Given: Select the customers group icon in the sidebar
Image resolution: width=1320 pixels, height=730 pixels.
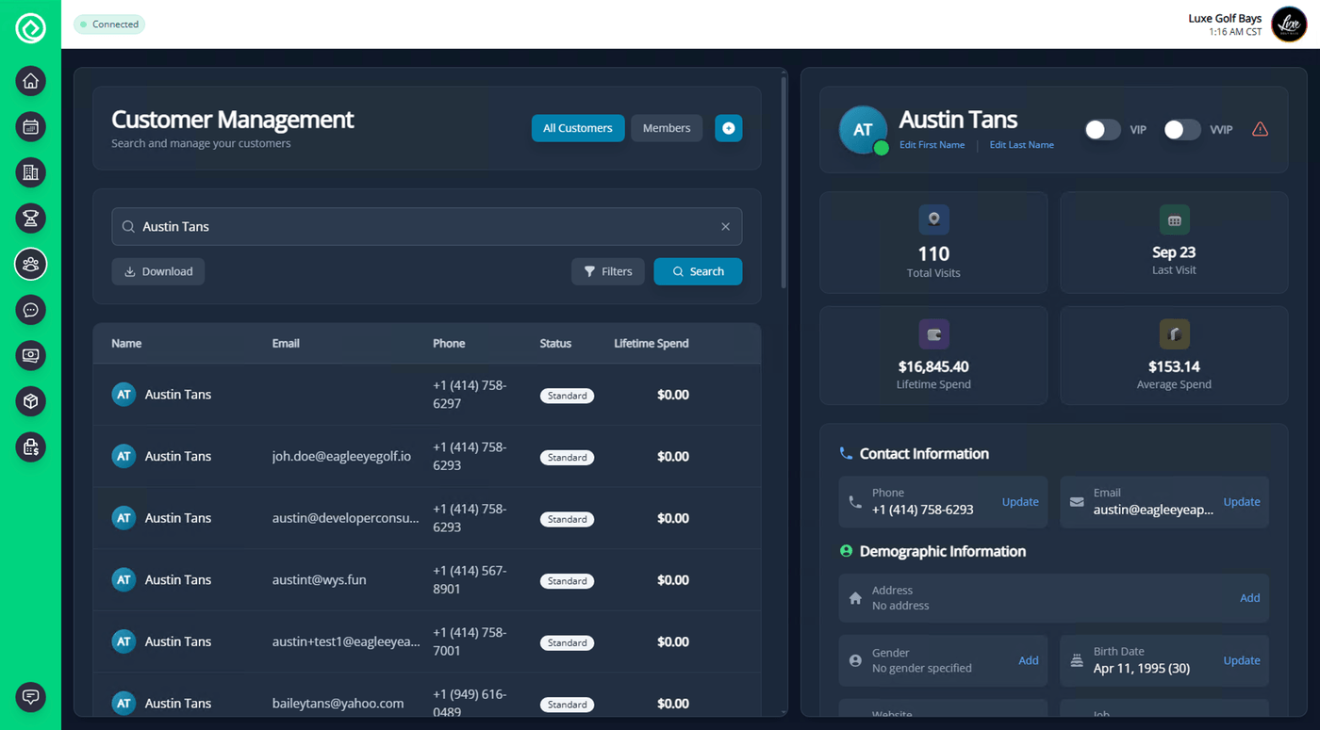Looking at the screenshot, I should tap(30, 264).
